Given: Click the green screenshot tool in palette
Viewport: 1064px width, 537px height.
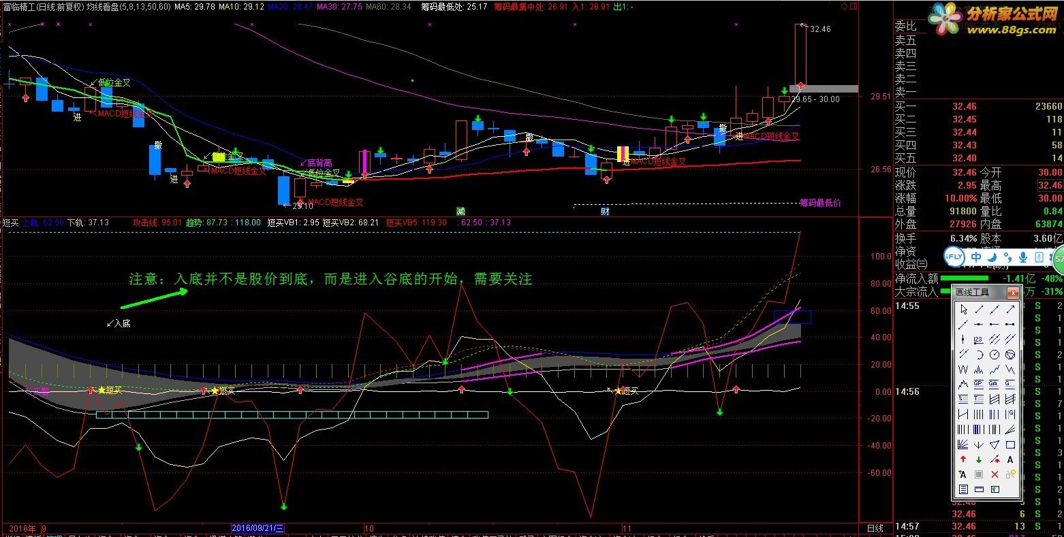Looking at the screenshot, I should coord(994,489).
